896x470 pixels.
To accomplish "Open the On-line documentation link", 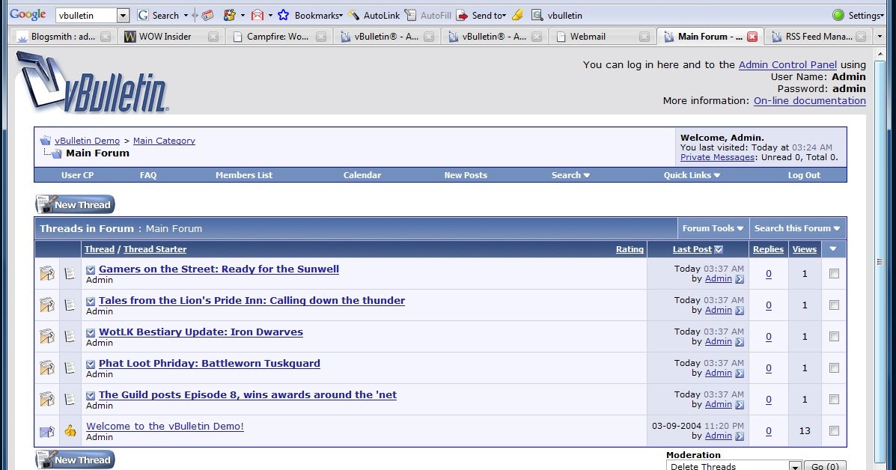I will coord(810,100).
